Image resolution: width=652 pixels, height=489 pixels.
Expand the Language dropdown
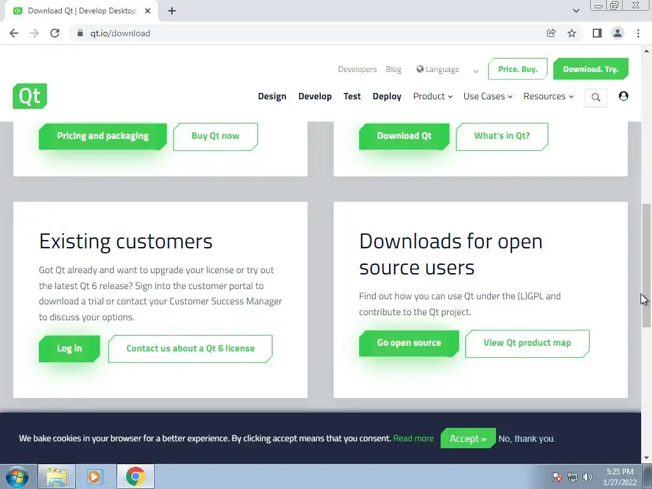476,71
